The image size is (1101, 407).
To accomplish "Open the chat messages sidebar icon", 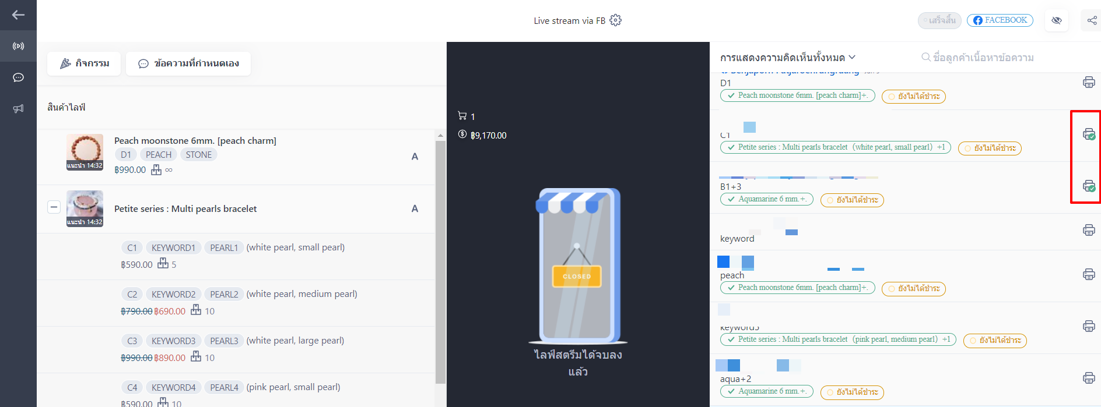I will pos(18,77).
